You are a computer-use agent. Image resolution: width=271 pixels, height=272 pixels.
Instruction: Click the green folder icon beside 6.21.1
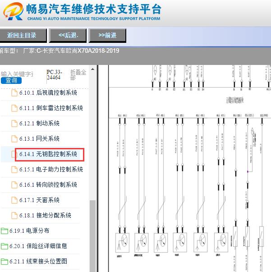coord(5,262)
